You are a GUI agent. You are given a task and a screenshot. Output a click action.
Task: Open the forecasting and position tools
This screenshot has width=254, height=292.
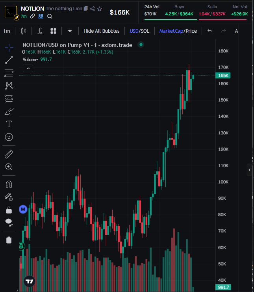click(x=9, y=99)
